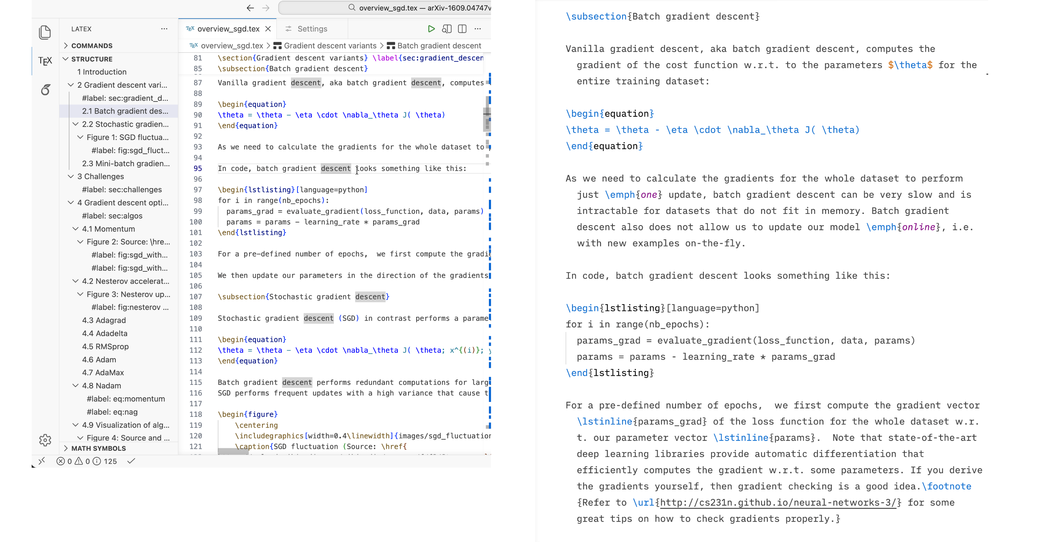The image size is (1057, 542).
Task: Click the Overleaf leaf icon in activity bar
Action: pyautogui.click(x=45, y=90)
